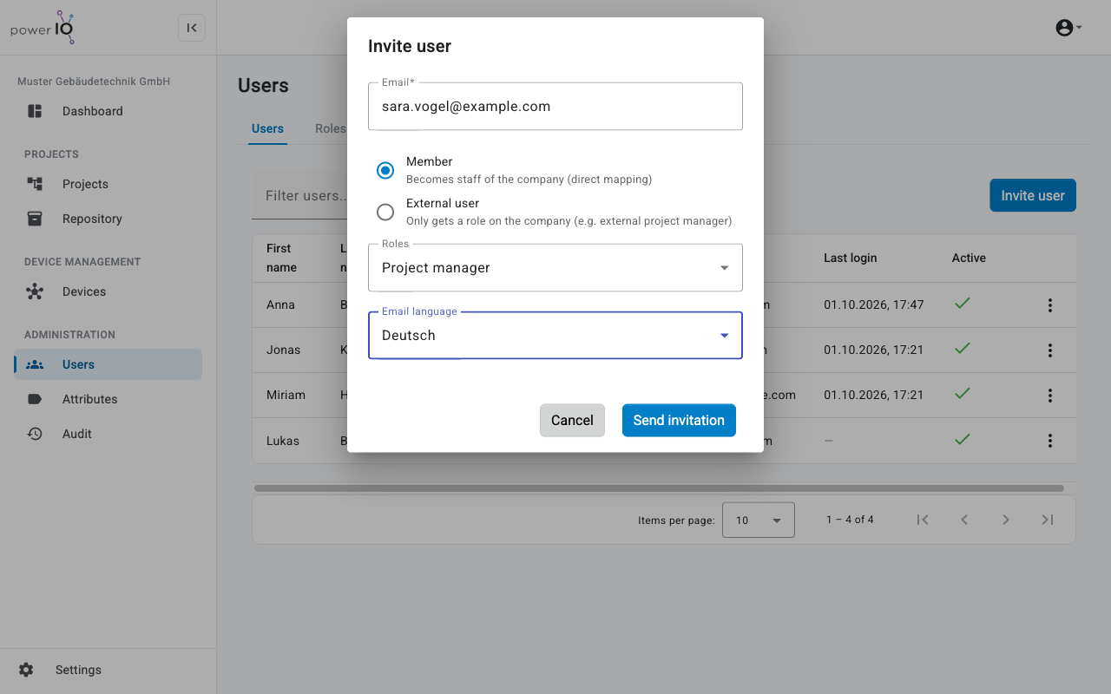Click the Attributes tag icon
Image resolution: width=1111 pixels, height=694 pixels.
(x=35, y=399)
